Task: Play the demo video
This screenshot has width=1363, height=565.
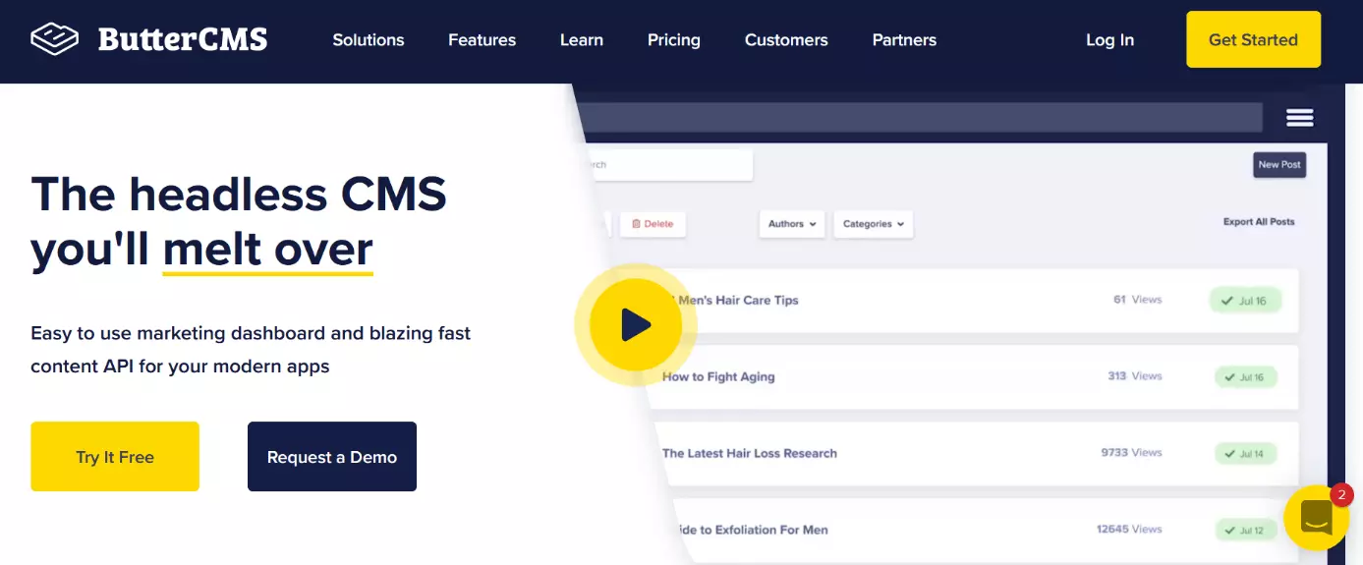Action: point(636,324)
